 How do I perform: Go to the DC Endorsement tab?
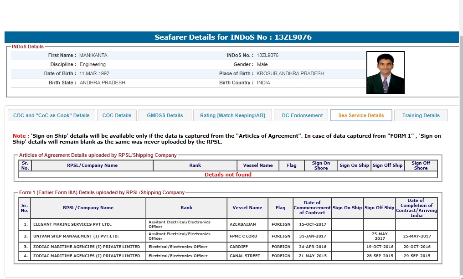pyautogui.click(x=302, y=115)
